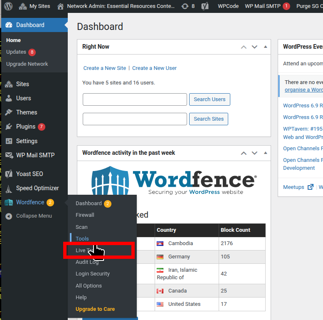Click the Block Count column header
Viewport: 323px width, 320px height.
pos(242,230)
